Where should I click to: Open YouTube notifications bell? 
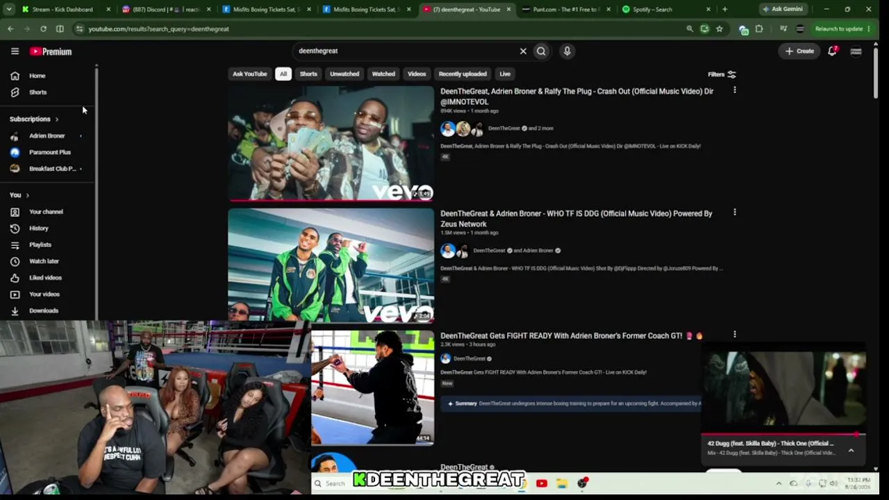pos(832,51)
